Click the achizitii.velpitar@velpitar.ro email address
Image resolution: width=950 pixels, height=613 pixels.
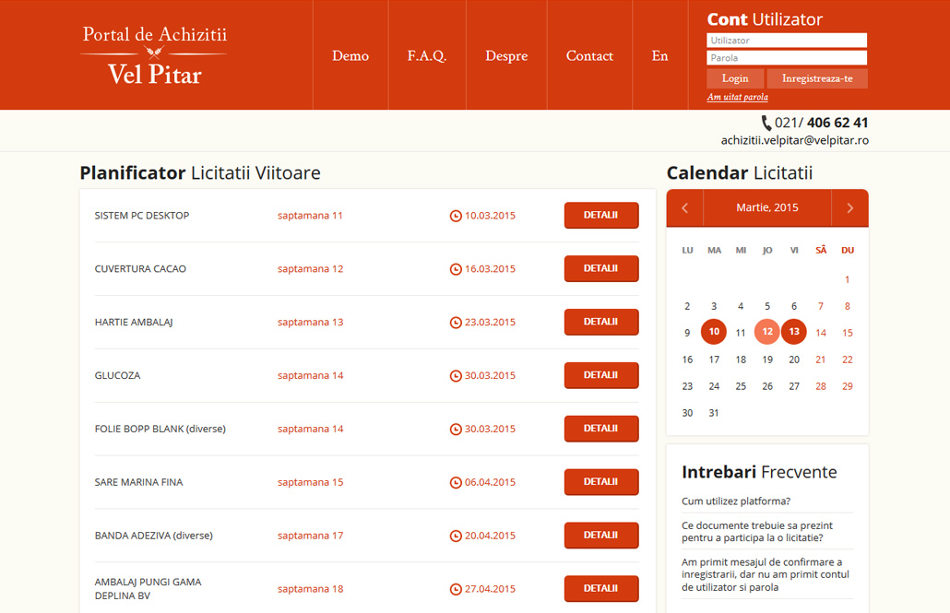point(794,140)
